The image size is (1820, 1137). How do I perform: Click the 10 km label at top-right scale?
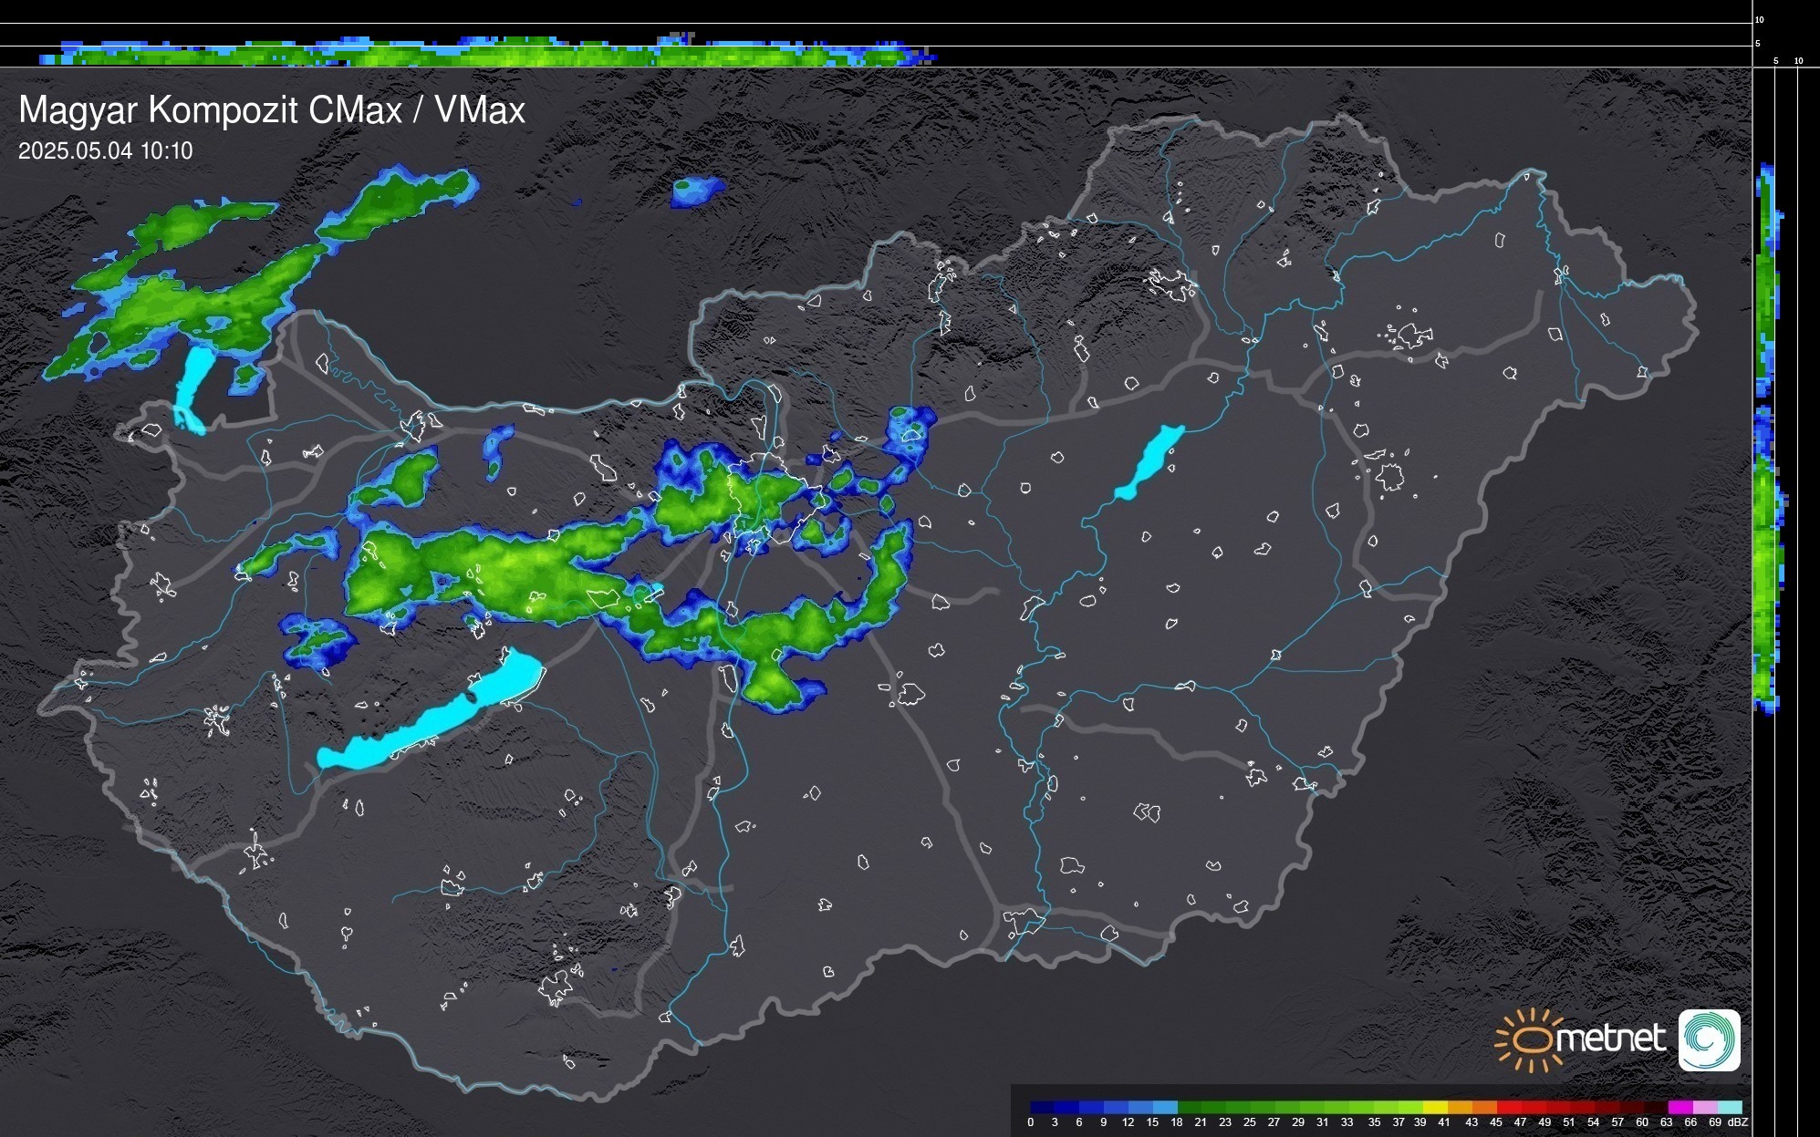click(x=1760, y=19)
